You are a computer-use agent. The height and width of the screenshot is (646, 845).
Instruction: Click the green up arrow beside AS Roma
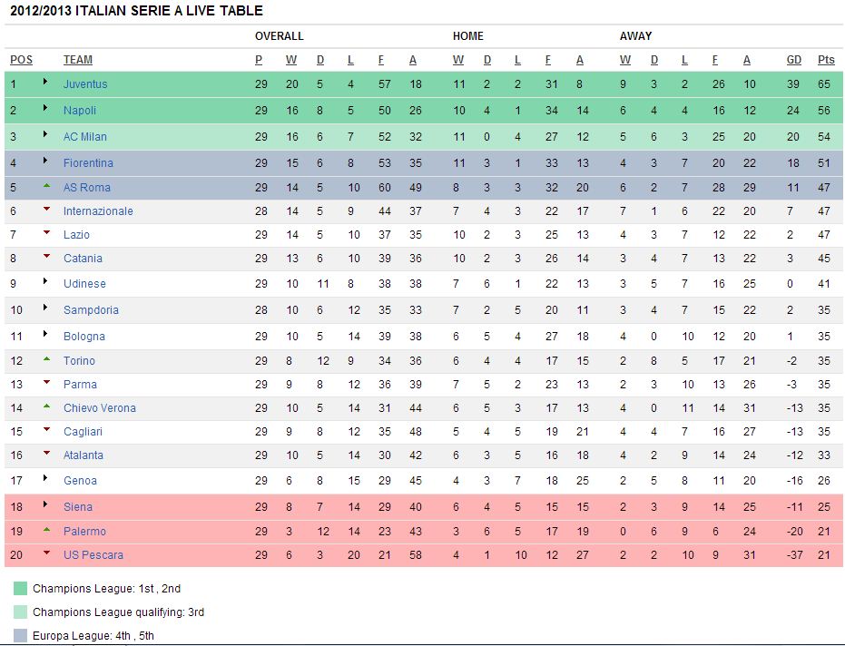(x=45, y=186)
